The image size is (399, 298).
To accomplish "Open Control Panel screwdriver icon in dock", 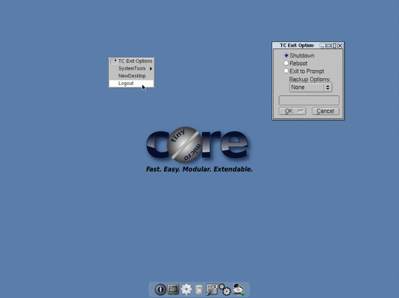I will (x=212, y=290).
